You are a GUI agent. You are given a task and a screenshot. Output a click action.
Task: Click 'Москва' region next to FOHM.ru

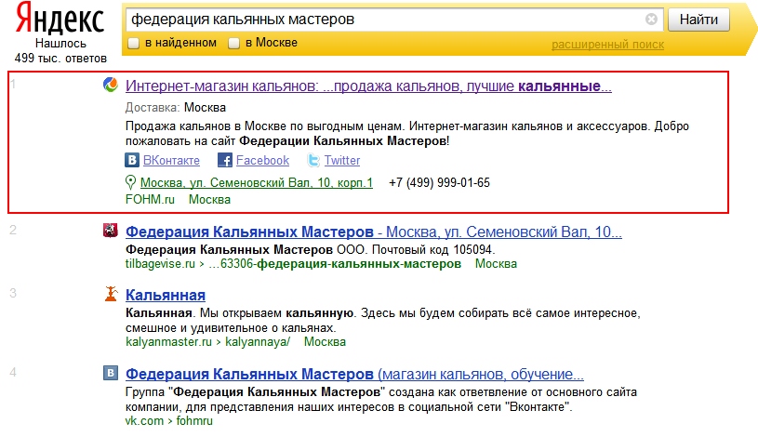(x=209, y=199)
